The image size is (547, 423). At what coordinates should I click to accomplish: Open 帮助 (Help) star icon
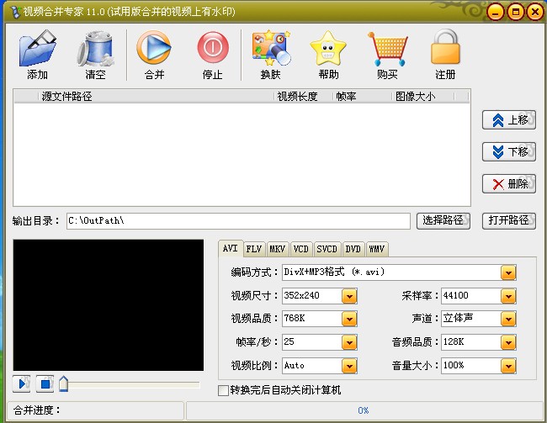click(328, 49)
